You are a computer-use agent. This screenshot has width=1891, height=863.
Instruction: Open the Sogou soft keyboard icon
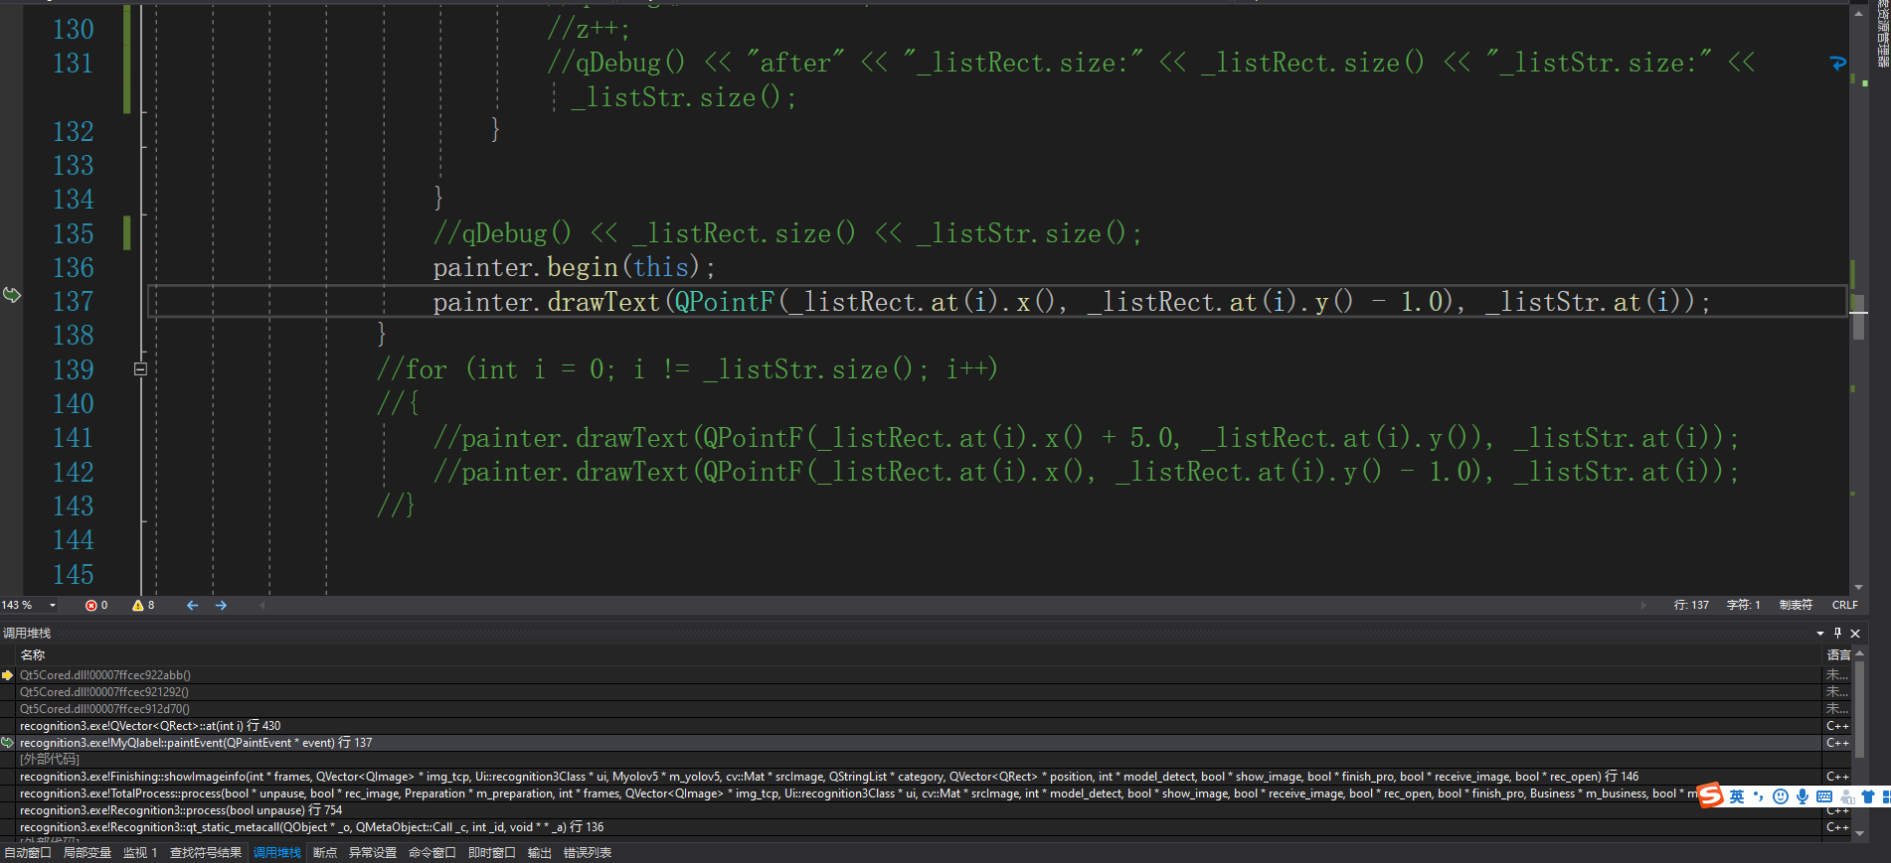tap(1823, 796)
